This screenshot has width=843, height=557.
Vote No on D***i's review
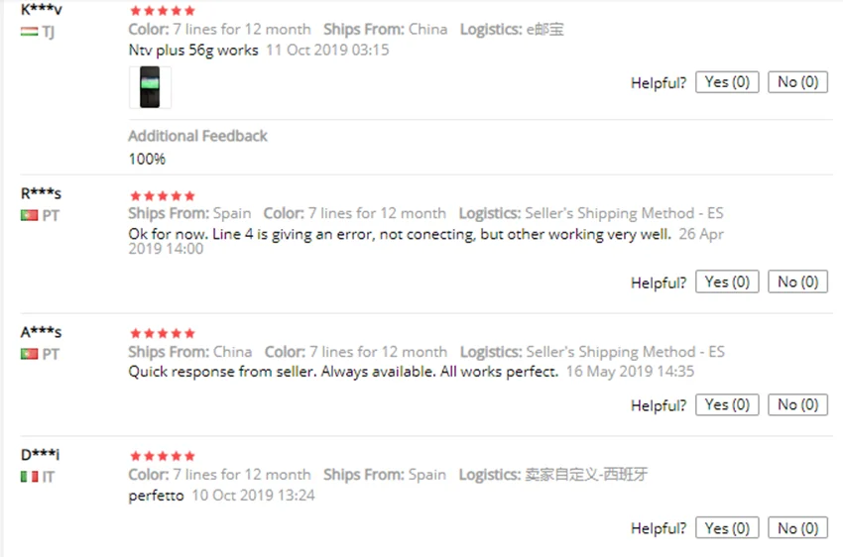pyautogui.click(x=797, y=528)
